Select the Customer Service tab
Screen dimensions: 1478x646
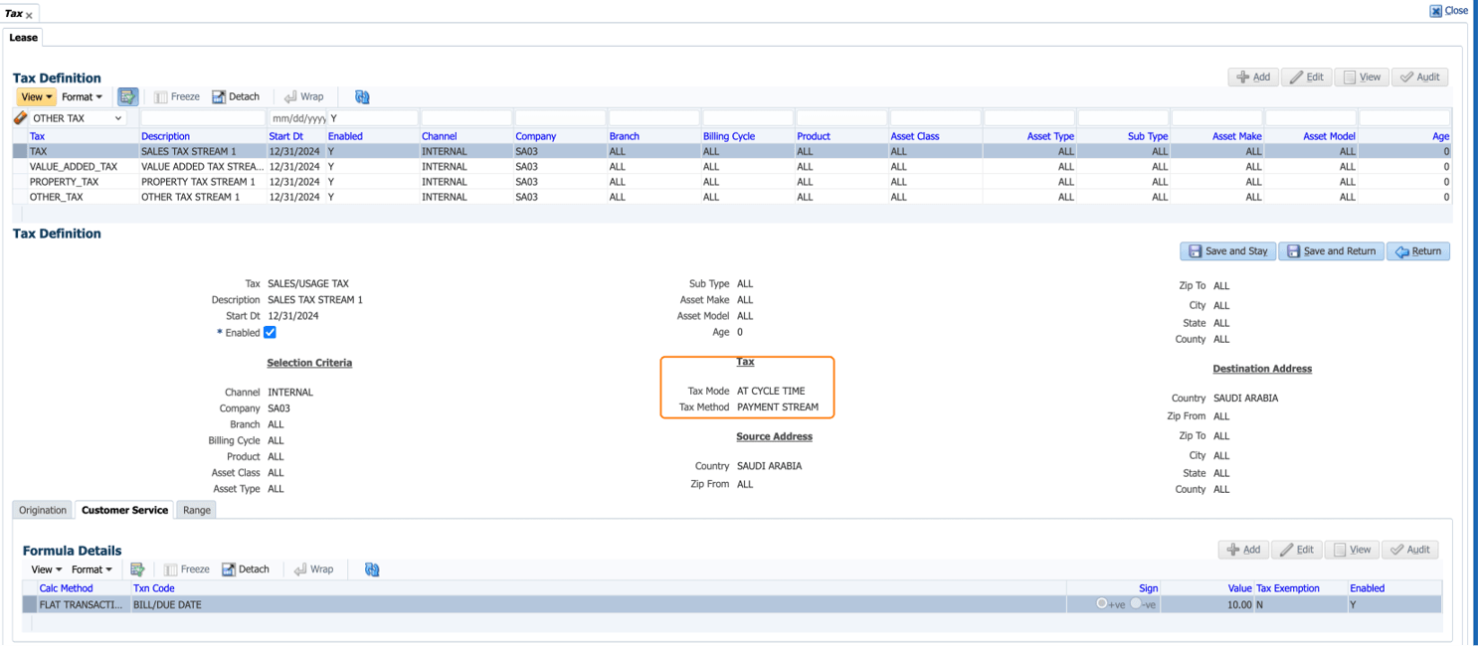tap(124, 510)
